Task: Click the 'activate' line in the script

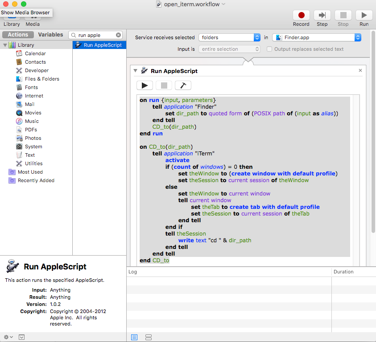Action: tap(177, 160)
